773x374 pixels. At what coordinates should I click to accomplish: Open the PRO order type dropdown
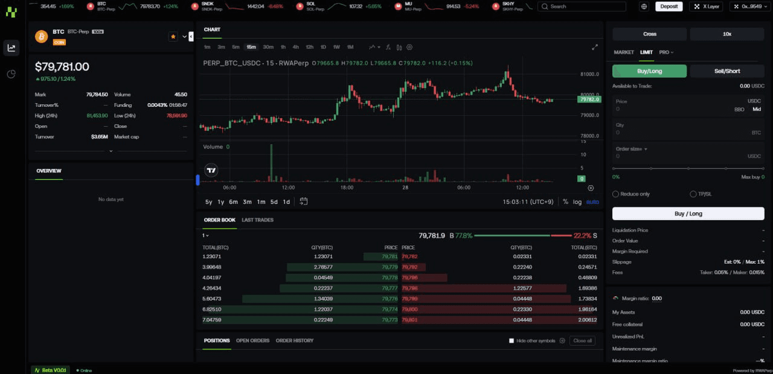(666, 52)
